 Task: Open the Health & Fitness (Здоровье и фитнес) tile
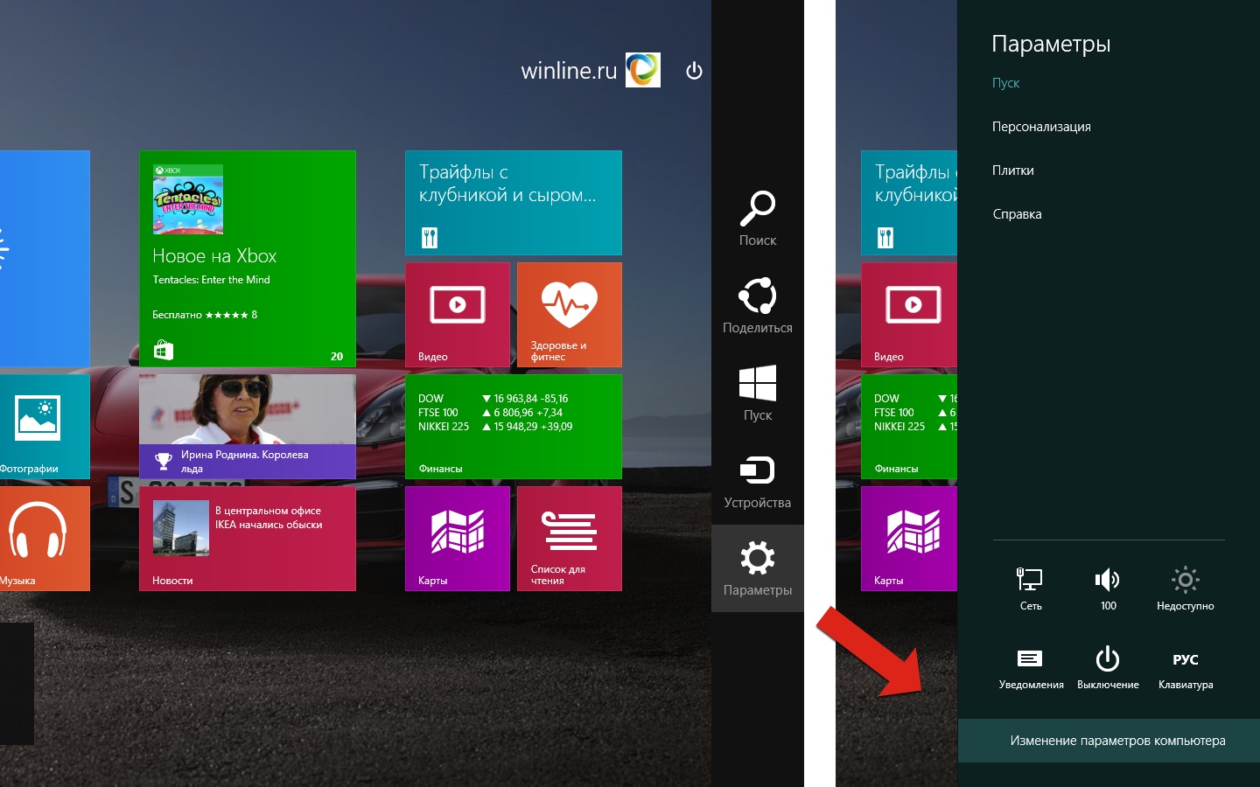570,315
